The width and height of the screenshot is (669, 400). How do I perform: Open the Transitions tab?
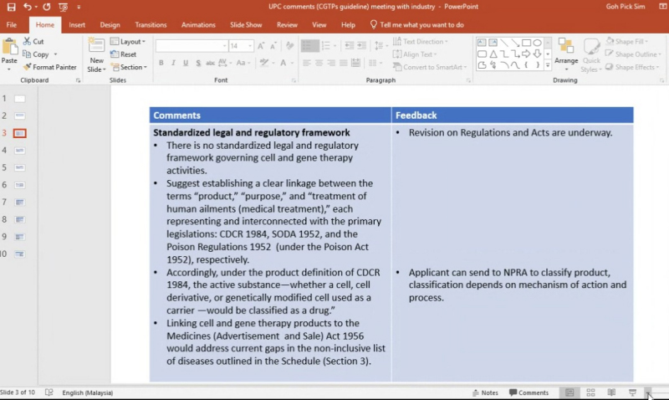pos(151,25)
